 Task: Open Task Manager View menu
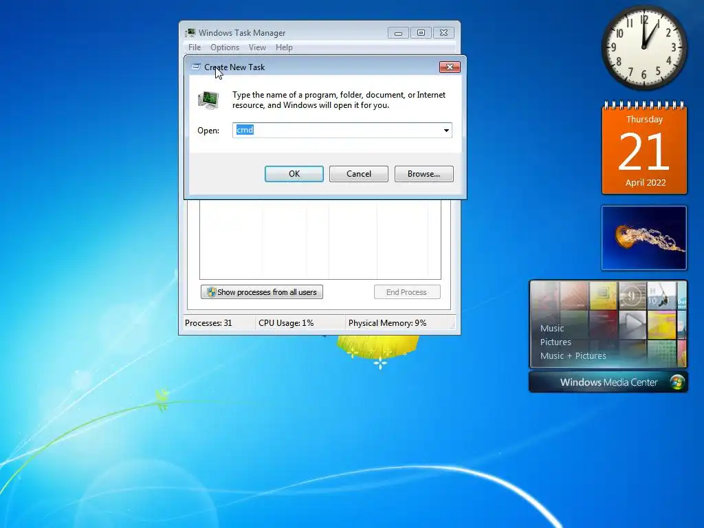pos(257,47)
